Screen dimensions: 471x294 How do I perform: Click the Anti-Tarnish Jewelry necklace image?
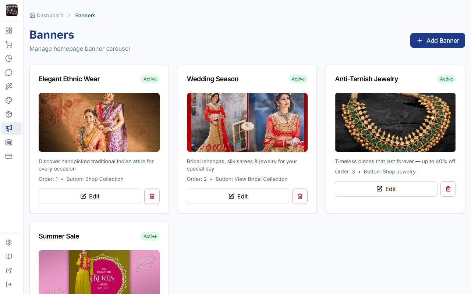pyautogui.click(x=395, y=122)
